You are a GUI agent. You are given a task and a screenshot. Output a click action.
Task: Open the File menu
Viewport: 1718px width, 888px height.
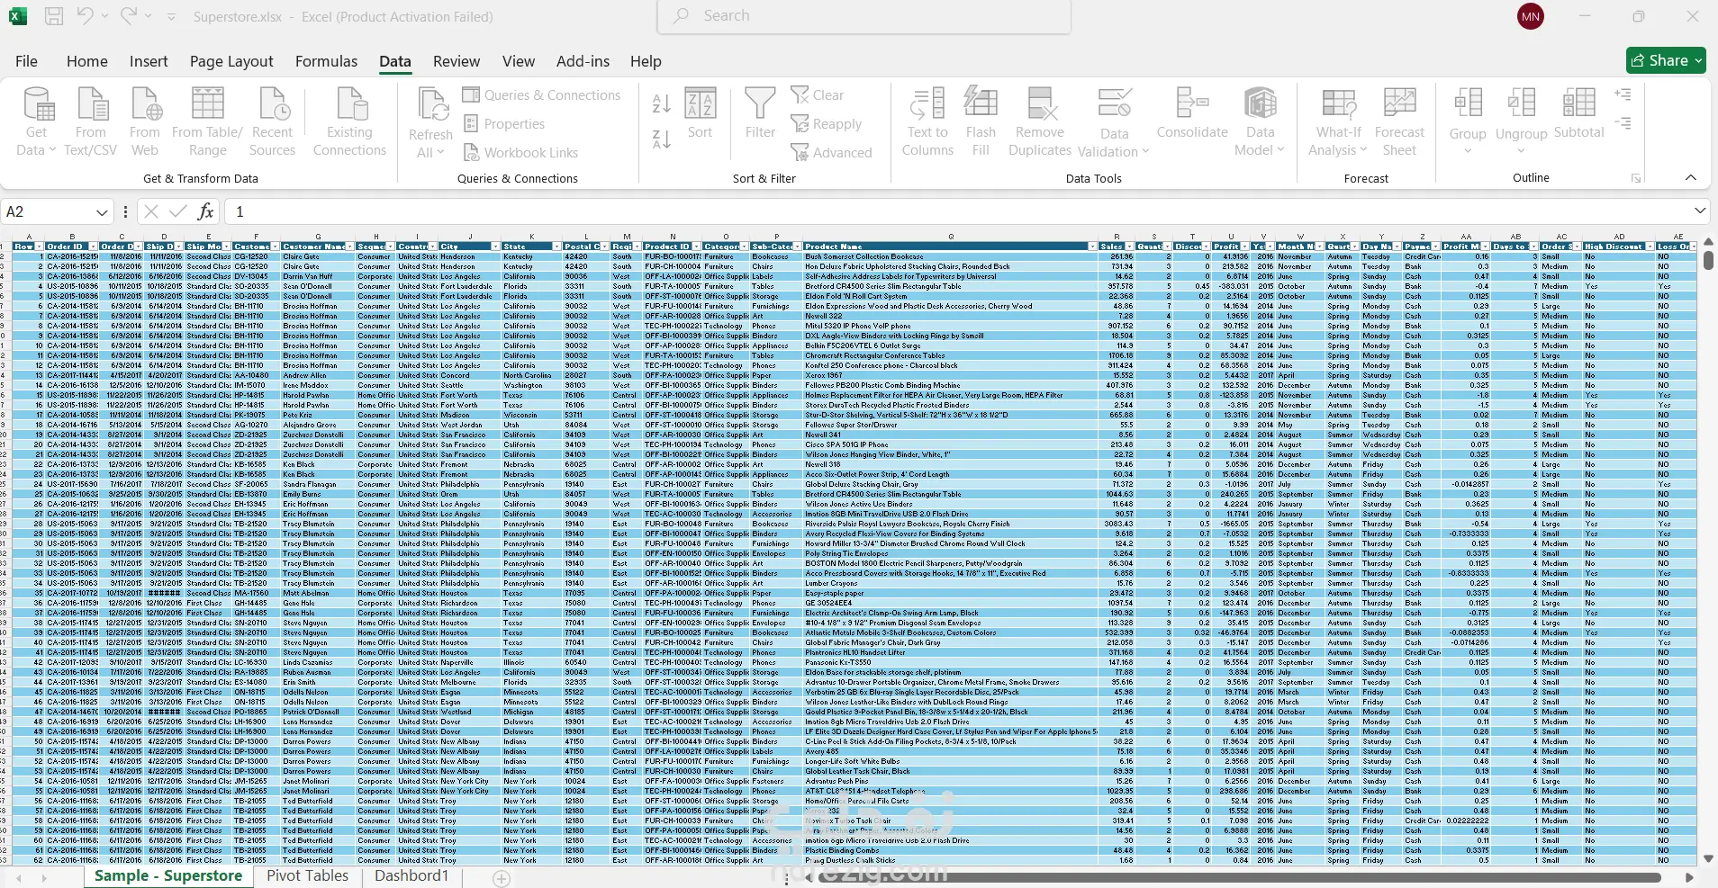pyautogui.click(x=27, y=61)
